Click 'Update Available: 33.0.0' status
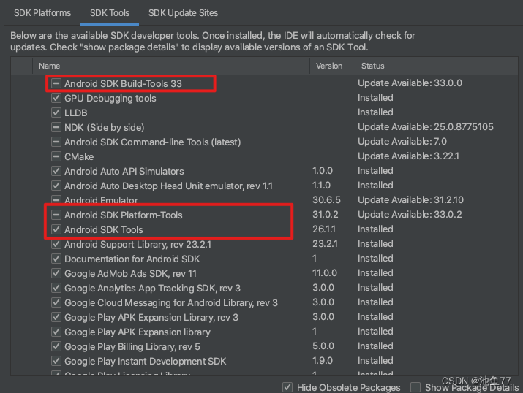Screen dimensions: 523x393 click(x=410, y=83)
